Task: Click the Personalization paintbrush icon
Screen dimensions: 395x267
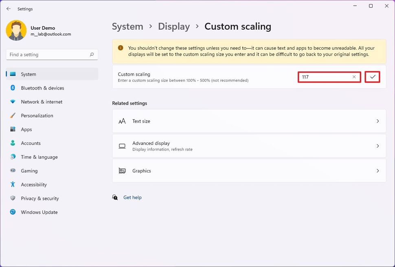Action: coord(13,116)
